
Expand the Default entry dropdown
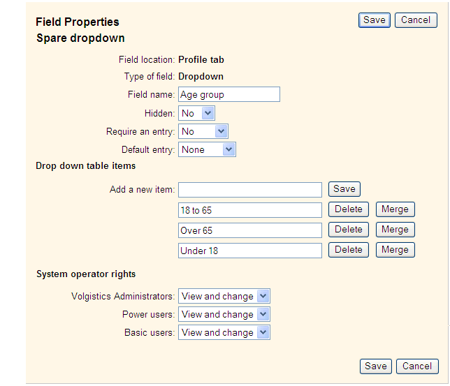[x=208, y=149]
